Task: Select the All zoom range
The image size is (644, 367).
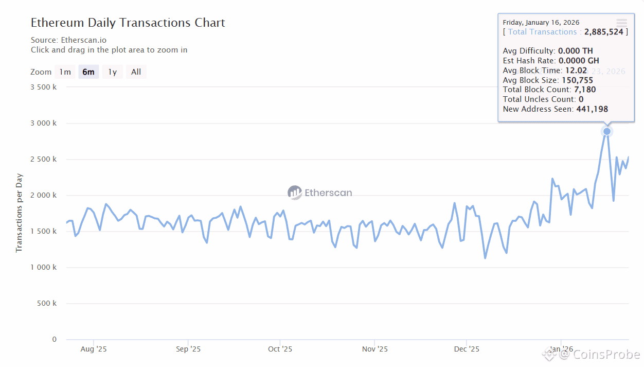Action: [x=136, y=72]
